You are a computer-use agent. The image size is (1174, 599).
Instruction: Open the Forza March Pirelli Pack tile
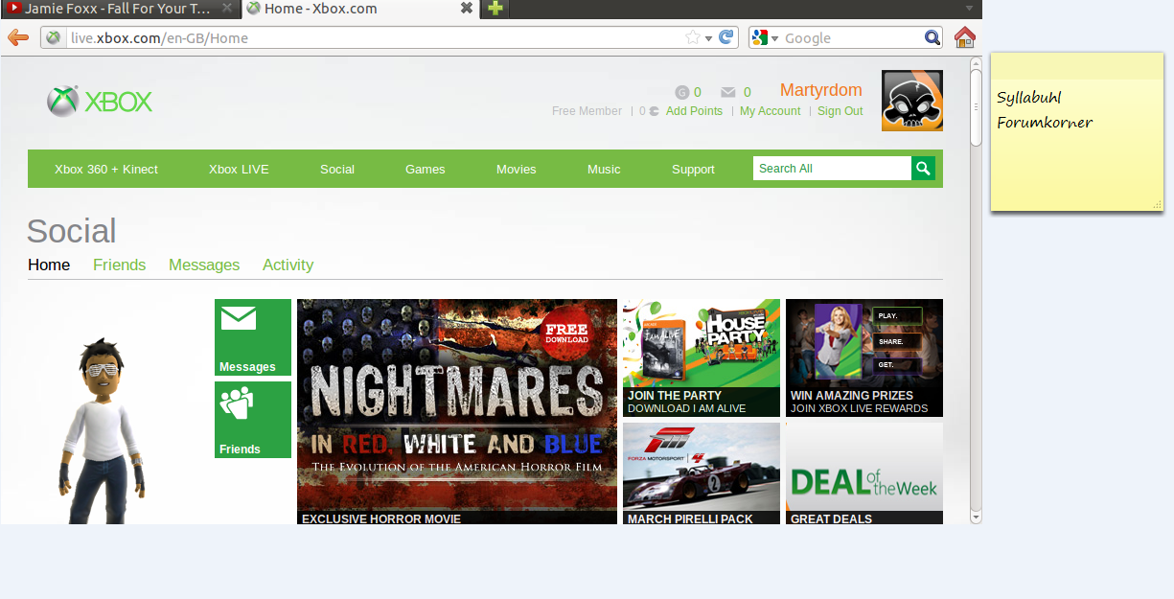click(x=702, y=473)
